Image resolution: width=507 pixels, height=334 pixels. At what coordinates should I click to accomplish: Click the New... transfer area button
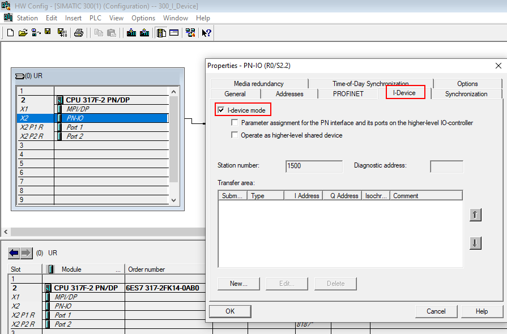[238, 284]
